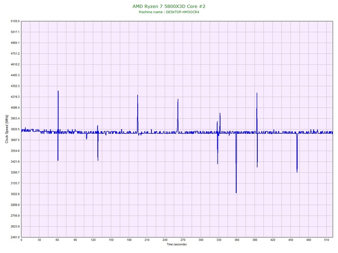Click the x-axis tick label 360
Viewport: 338px width, 253px height.
237,240
